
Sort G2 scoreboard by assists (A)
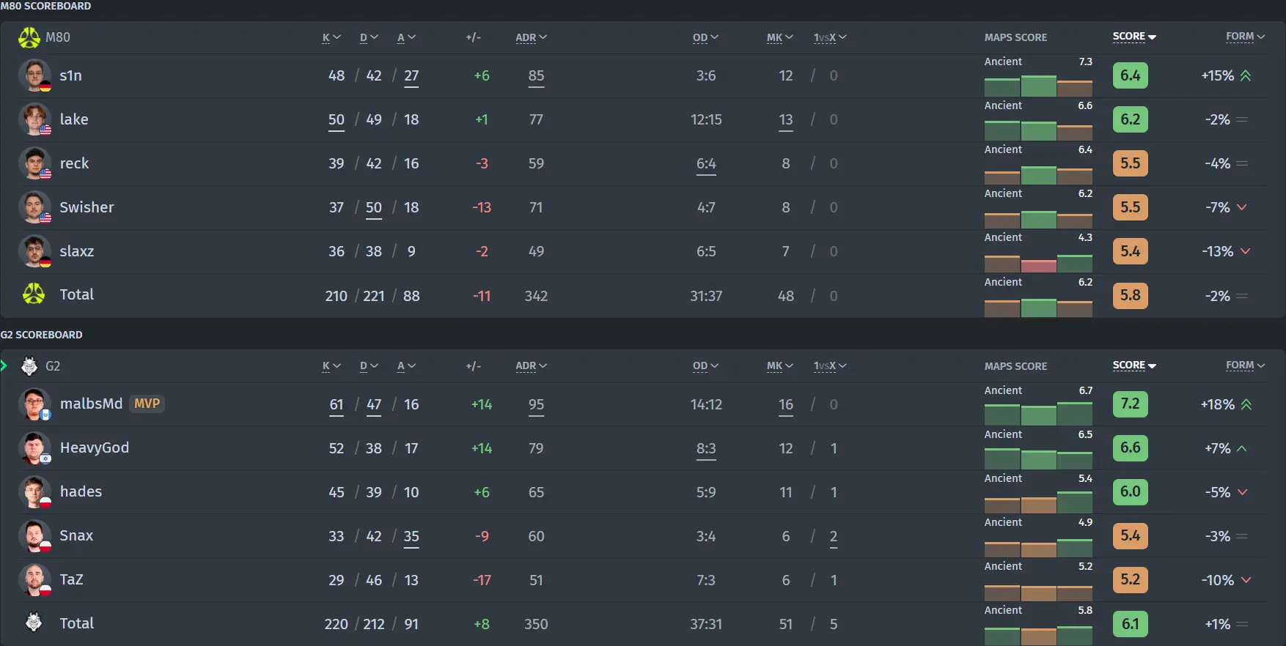click(x=406, y=366)
